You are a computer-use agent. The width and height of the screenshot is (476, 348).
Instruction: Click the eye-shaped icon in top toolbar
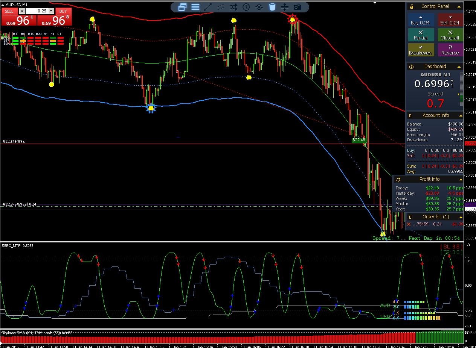[x=259, y=7]
